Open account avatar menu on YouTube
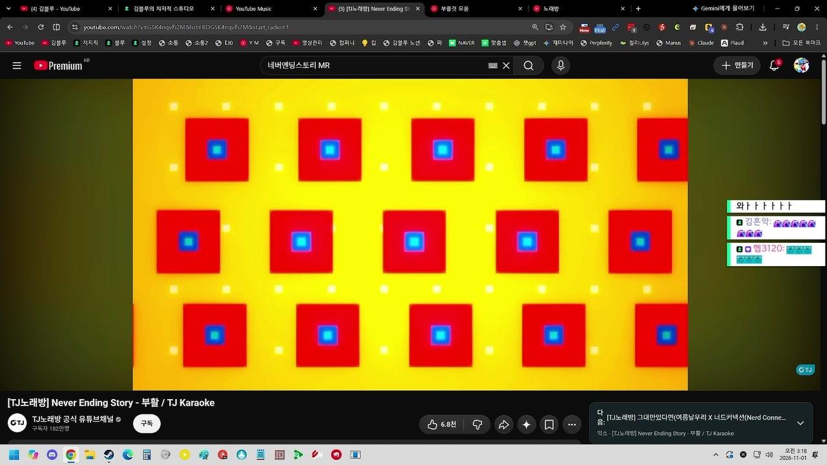This screenshot has width=827, height=465. pyautogui.click(x=802, y=65)
